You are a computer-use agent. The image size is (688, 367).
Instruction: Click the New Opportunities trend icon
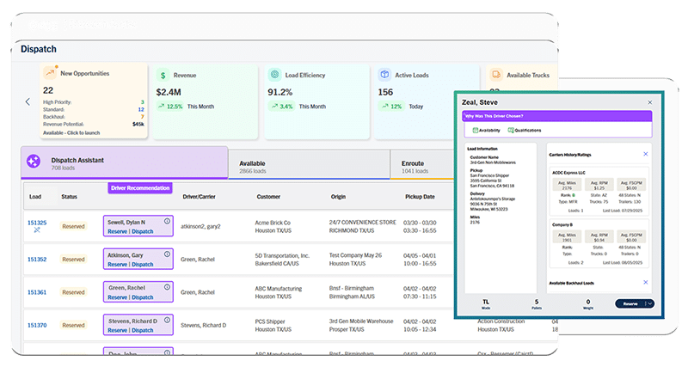[x=50, y=72]
